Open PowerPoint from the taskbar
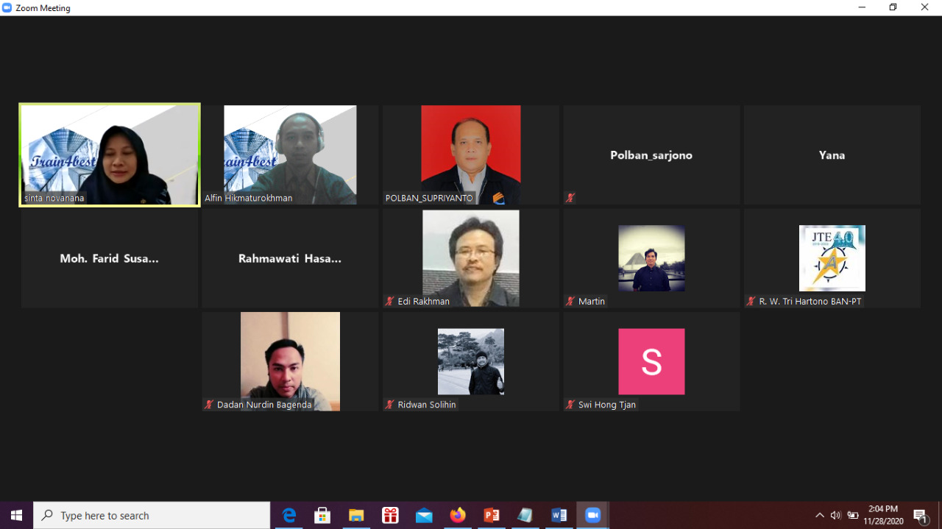The image size is (942, 529). [492, 515]
